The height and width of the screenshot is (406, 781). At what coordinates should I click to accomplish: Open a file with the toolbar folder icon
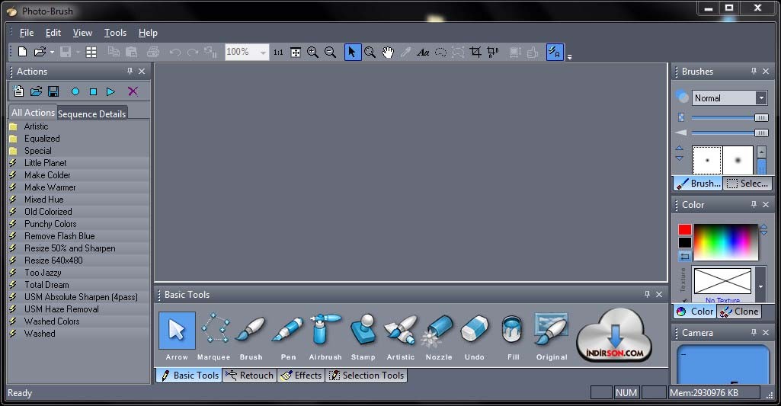(40, 52)
